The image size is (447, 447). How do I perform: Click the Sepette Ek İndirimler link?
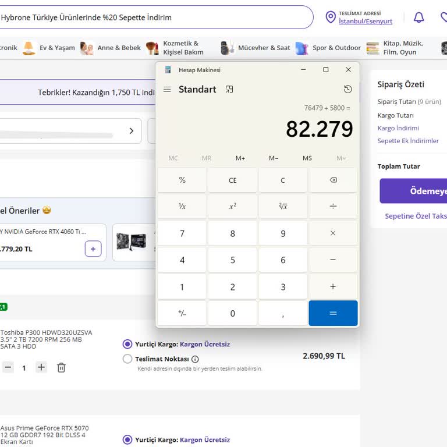coord(408,141)
